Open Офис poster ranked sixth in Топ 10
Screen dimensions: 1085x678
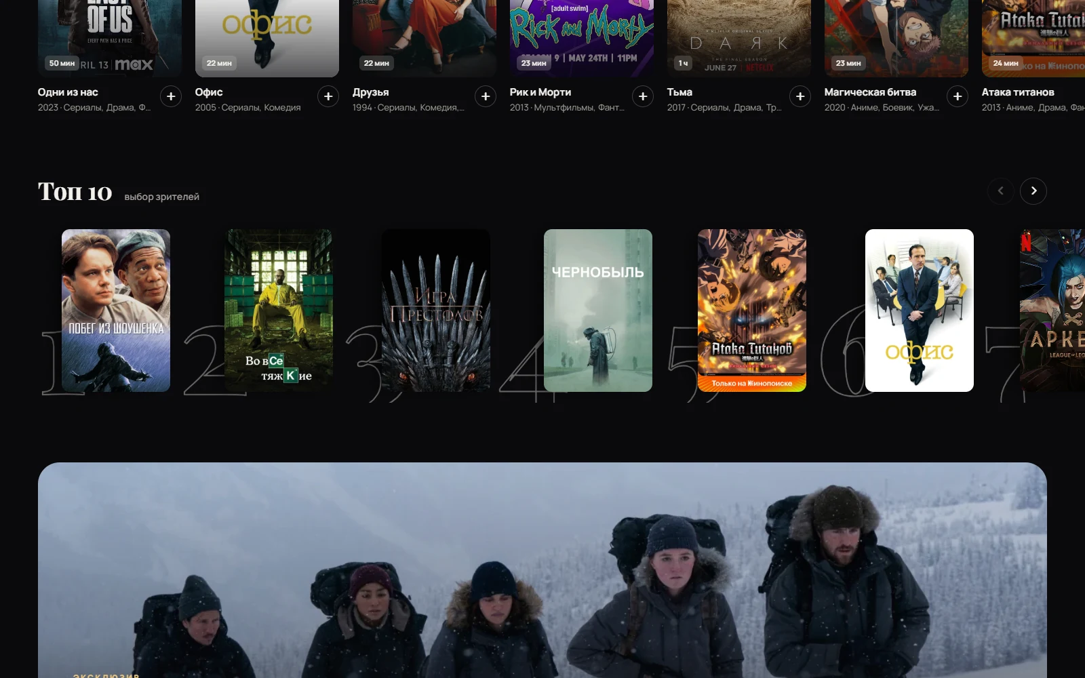click(x=920, y=311)
